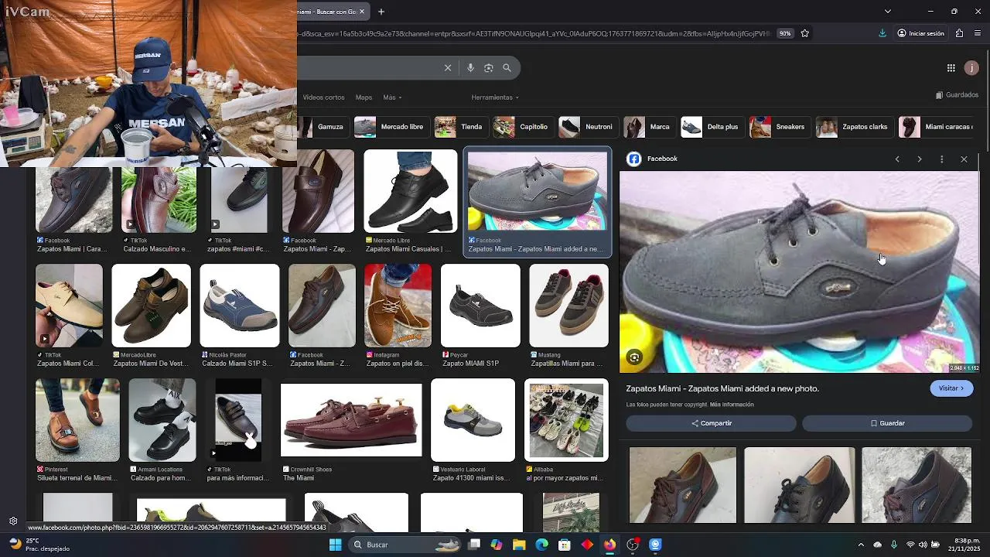
Task: Bookmark this page with star icon
Action: click(x=805, y=33)
